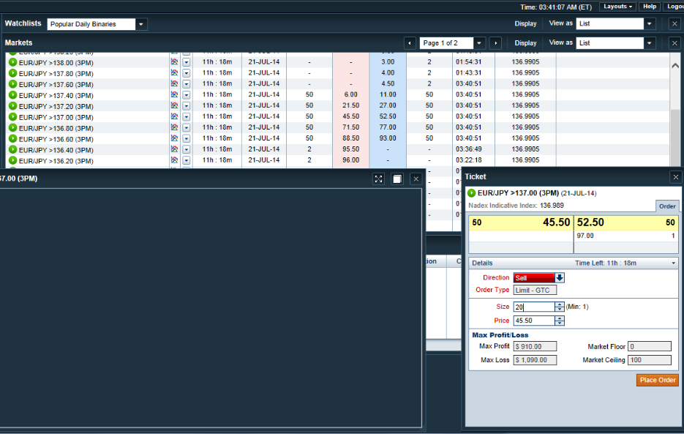This screenshot has height=434, width=684.
Task: Close the chart panel
Action: tap(416, 179)
